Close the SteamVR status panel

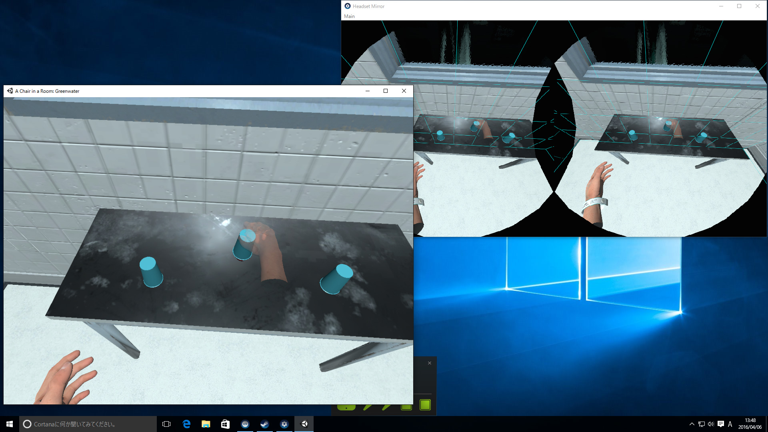coord(430,363)
